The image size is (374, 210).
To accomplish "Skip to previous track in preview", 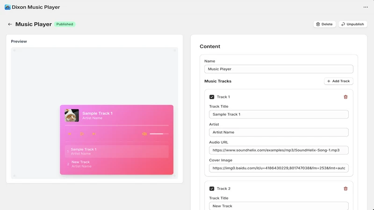I will [70, 134].
